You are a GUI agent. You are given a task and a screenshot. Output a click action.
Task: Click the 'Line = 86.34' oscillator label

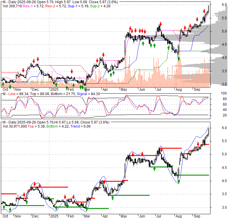click(18, 94)
